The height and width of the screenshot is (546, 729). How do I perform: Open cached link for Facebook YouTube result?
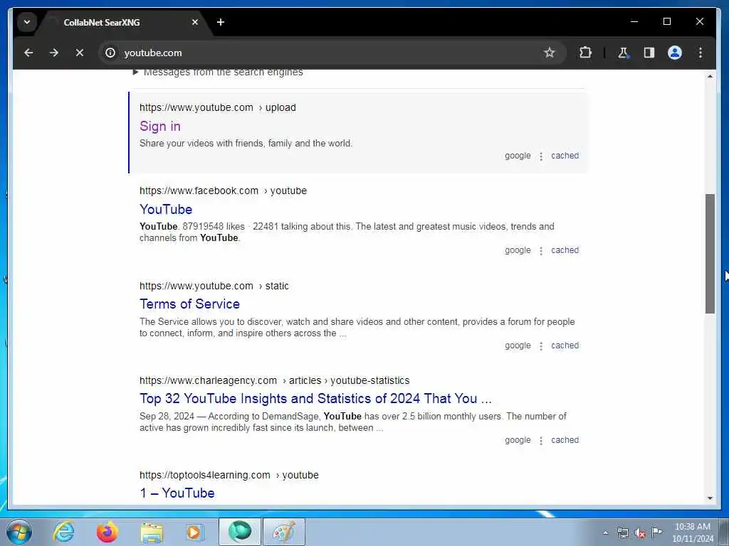coord(565,250)
